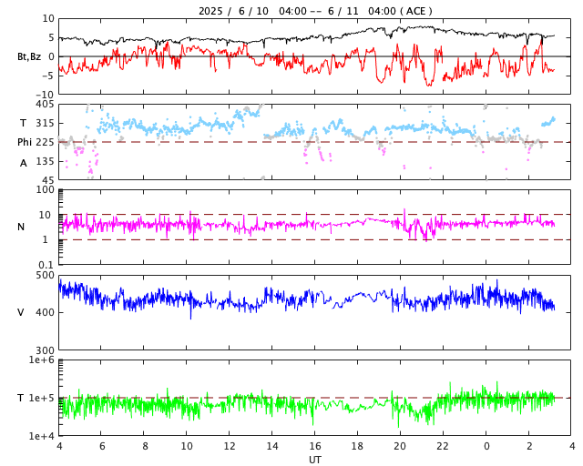
Task: Click the '1e+6' temperature tick label
Action: pyautogui.click(x=42, y=360)
